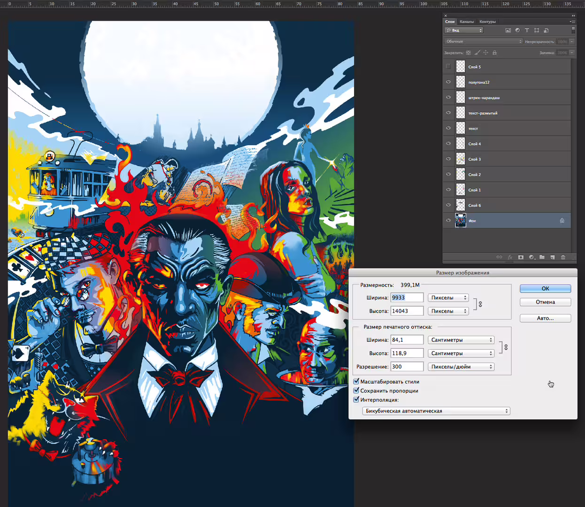The width and height of the screenshot is (585, 507).
Task: Hide the штрих-карандаш layer
Action: 448,97
